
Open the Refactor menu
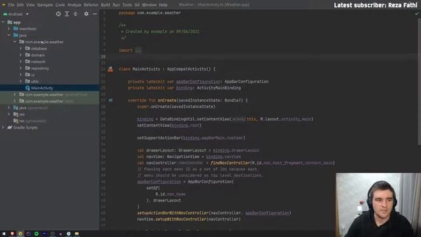point(91,5)
